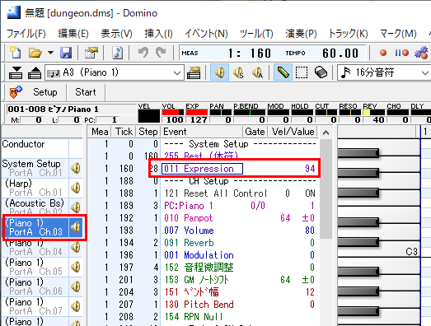This screenshot has width=431, height=326.
Task: Mute the Piano 1 Ch.07 track speaker
Action: point(76,306)
